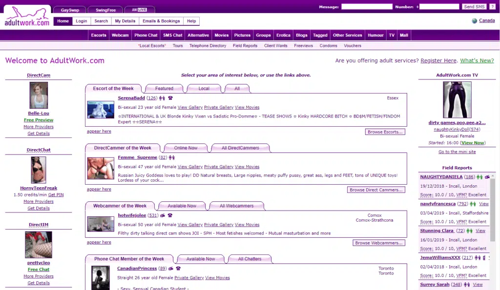
Task: Open the Register Here link
Action: tap(438, 60)
